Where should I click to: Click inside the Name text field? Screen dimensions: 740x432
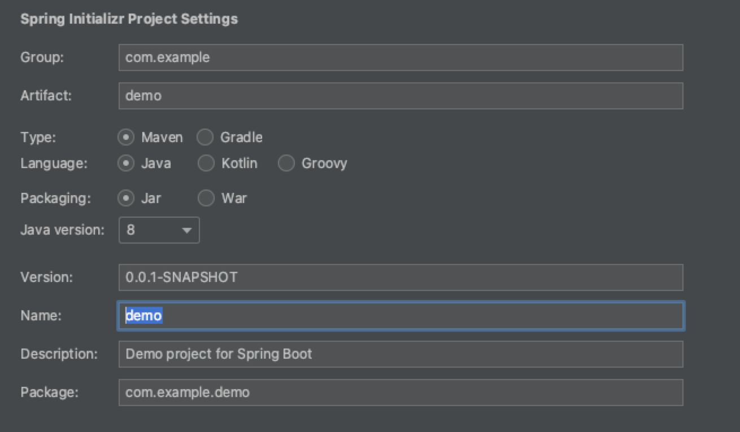[401, 316]
